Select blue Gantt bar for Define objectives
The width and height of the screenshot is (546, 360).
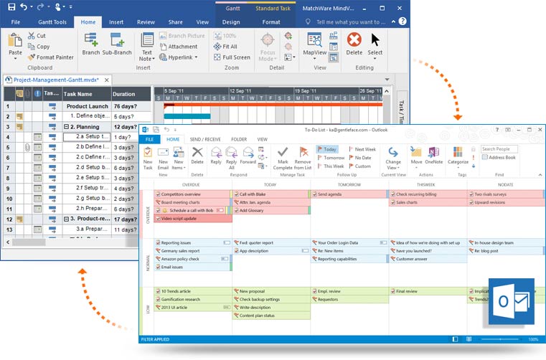[x=187, y=116]
